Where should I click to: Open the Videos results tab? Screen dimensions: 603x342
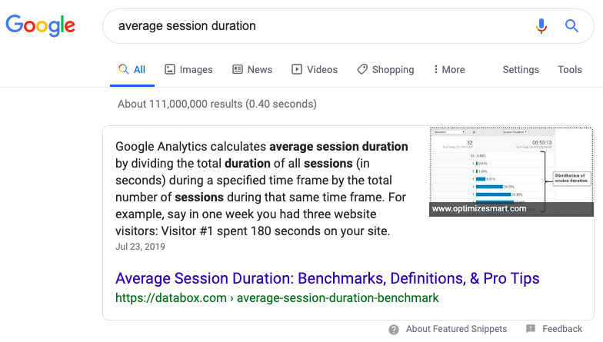(x=315, y=69)
